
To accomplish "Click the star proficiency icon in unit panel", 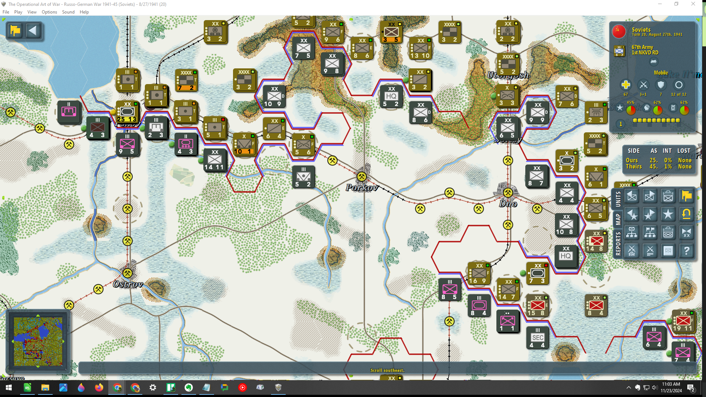I will pos(620,108).
